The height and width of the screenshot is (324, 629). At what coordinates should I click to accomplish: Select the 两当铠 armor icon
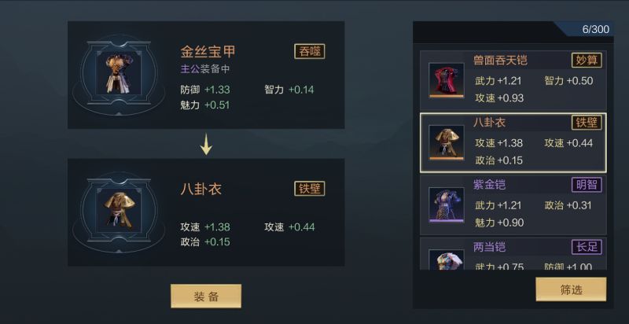pyautogui.click(x=446, y=260)
